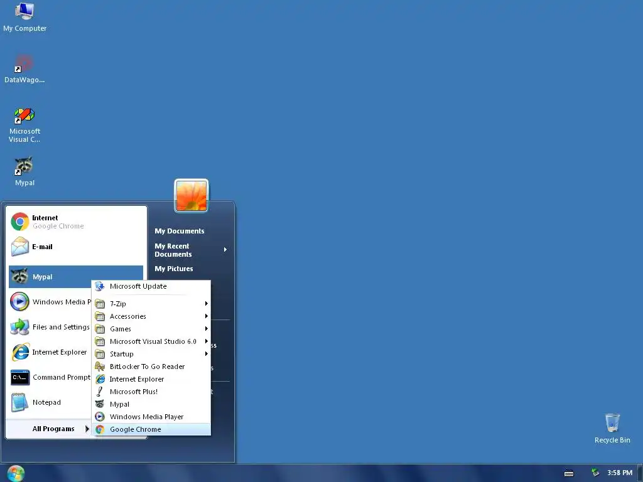
Task: Click the on-screen keyboard tray icon
Action: pos(569,473)
